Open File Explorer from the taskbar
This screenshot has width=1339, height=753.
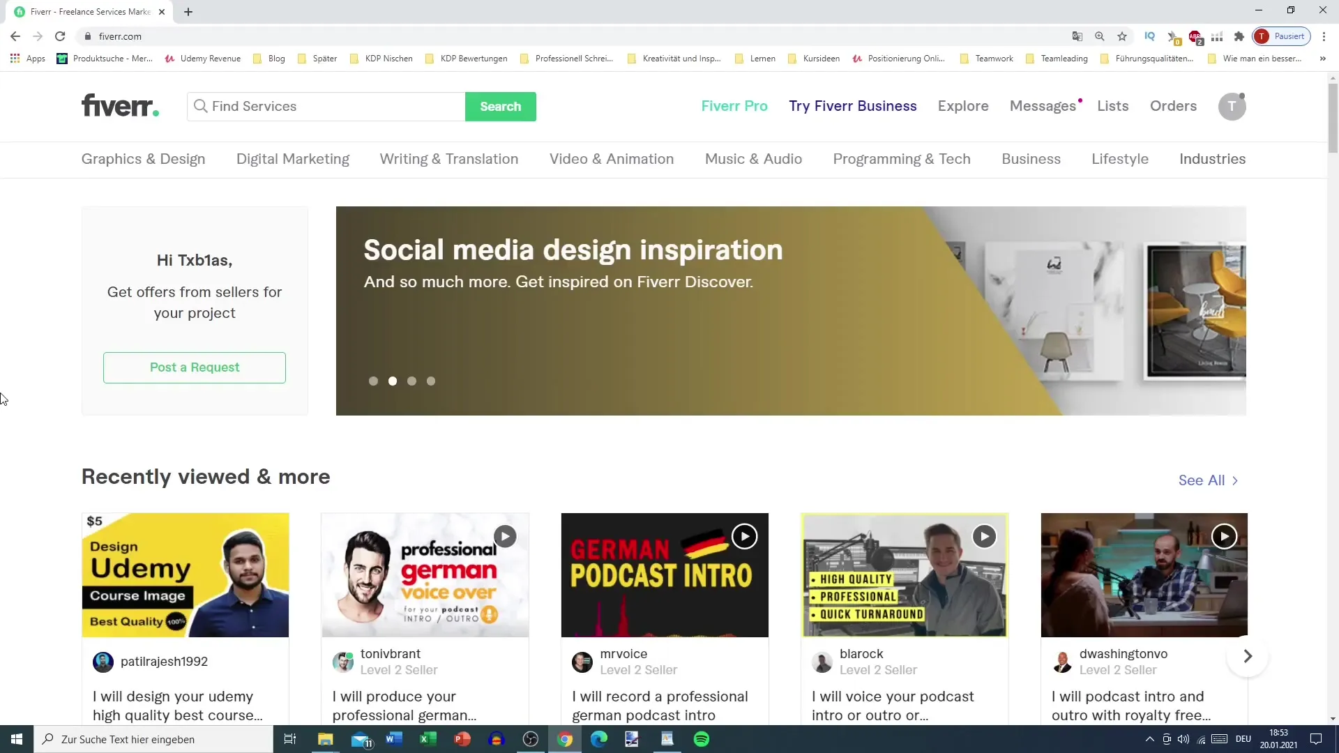point(326,739)
